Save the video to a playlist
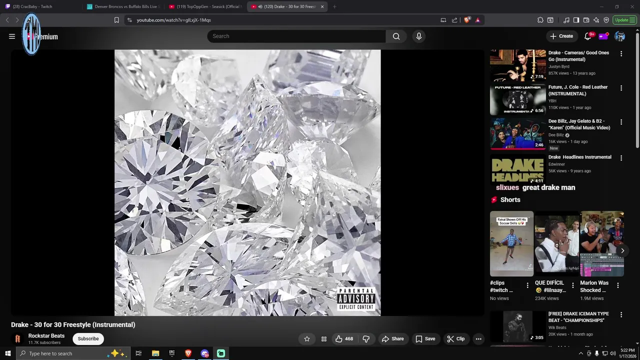 425,339
